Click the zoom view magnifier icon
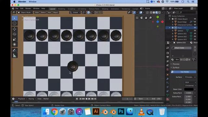Screen dimensions: 208x117 pyautogui.click(x=150, y=18)
